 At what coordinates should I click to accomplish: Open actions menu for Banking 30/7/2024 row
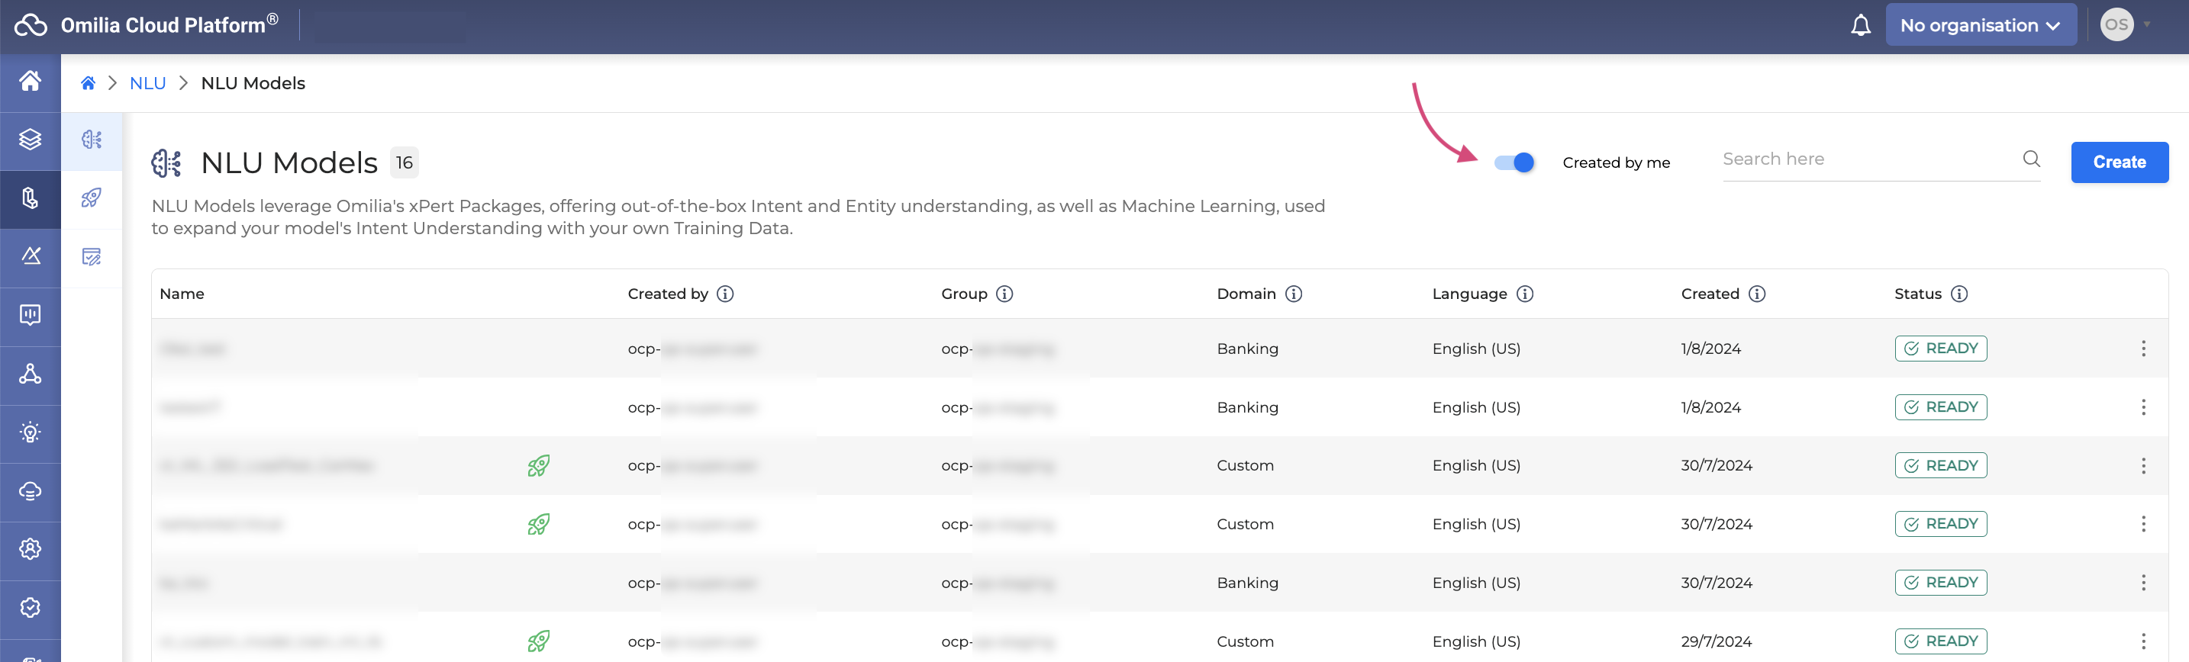[2143, 583]
